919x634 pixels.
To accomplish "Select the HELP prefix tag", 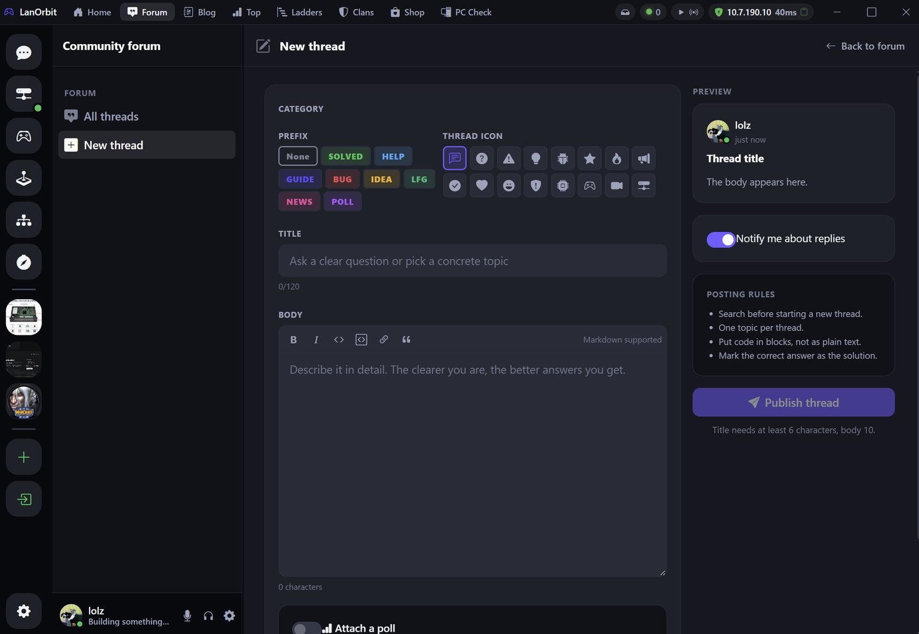I will click(393, 156).
